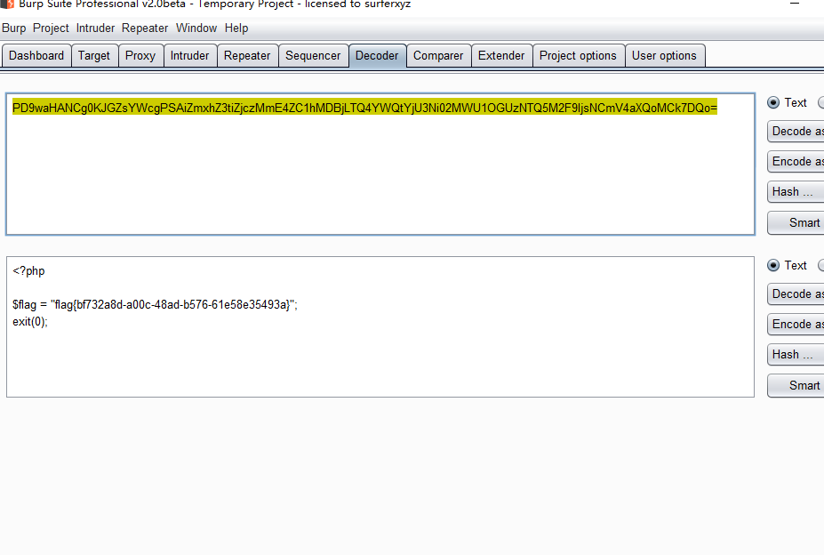Click the $flag line in decoded output

point(155,304)
